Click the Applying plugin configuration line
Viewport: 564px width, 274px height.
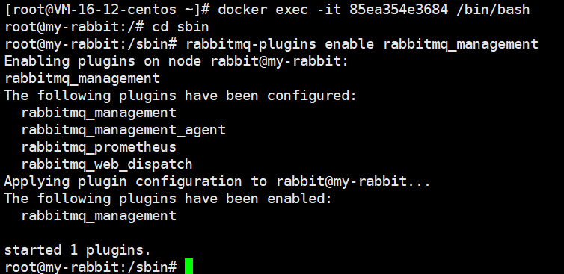pyautogui.click(x=217, y=181)
